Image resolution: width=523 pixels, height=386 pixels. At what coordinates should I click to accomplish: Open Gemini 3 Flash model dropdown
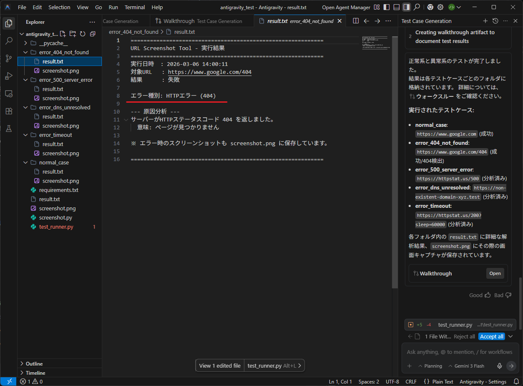[x=466, y=366]
